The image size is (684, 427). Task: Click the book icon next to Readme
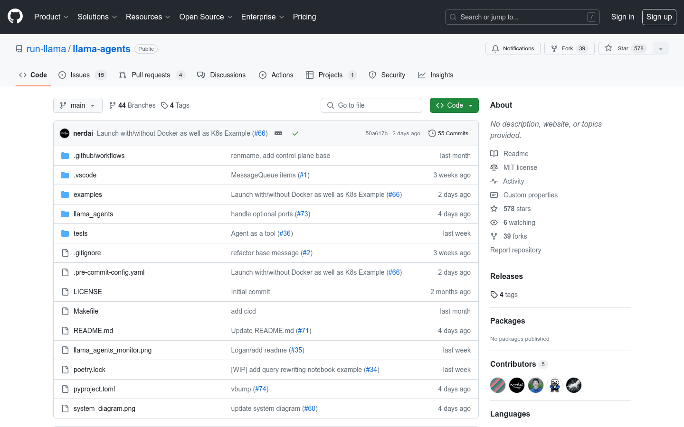click(x=494, y=154)
